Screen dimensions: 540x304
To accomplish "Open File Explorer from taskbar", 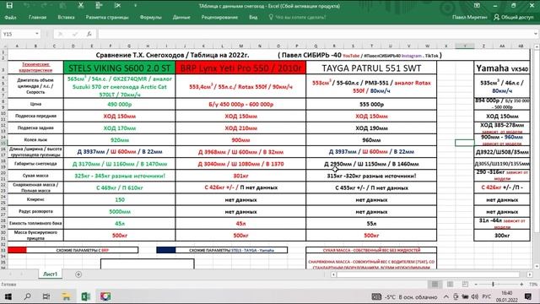I will point(66,296).
